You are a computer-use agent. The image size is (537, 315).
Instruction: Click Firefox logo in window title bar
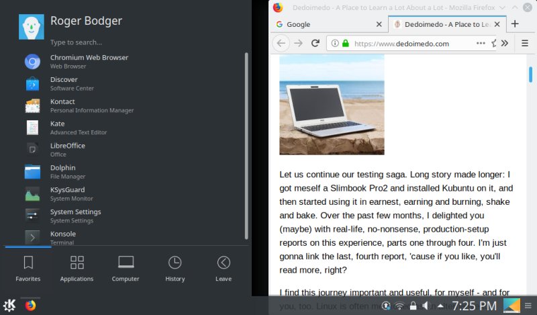point(278,7)
